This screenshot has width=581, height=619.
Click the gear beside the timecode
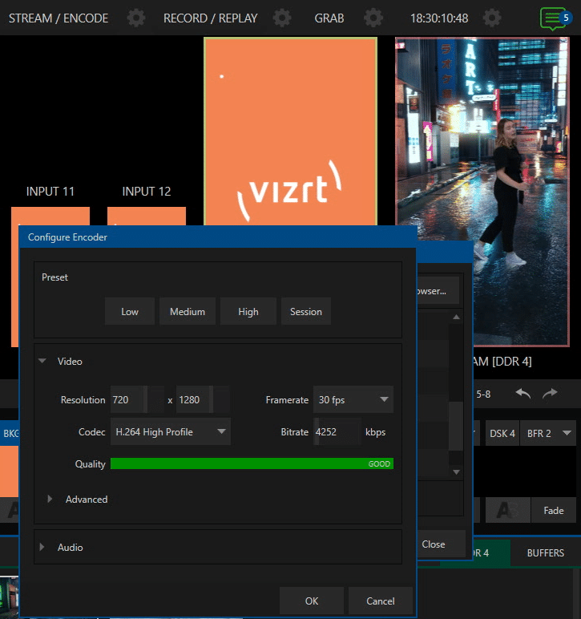coord(494,18)
